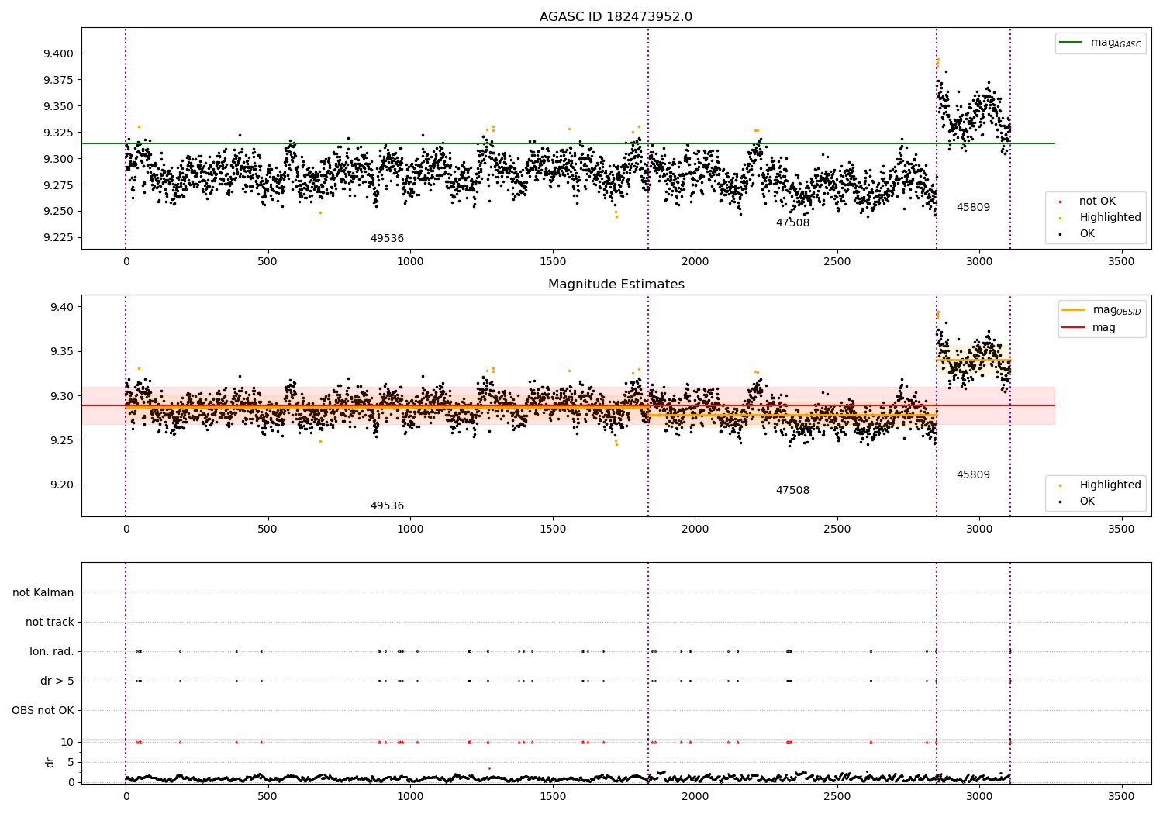Click the Magnitude Estimates subplot title
The height and width of the screenshot is (814, 1163).
point(616,285)
